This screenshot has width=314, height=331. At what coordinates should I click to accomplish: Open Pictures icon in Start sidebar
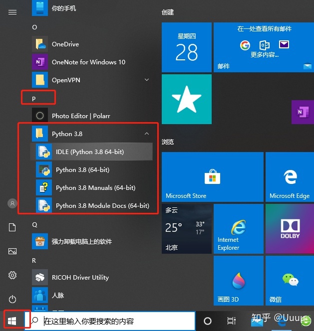tap(12, 251)
